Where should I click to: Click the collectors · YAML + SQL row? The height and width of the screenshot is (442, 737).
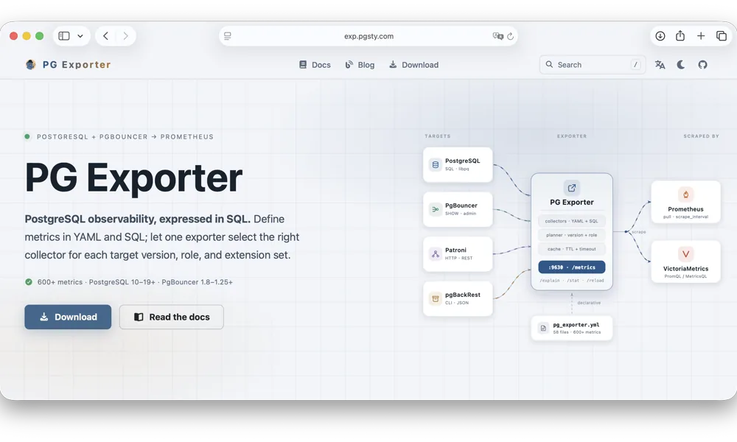point(572,221)
